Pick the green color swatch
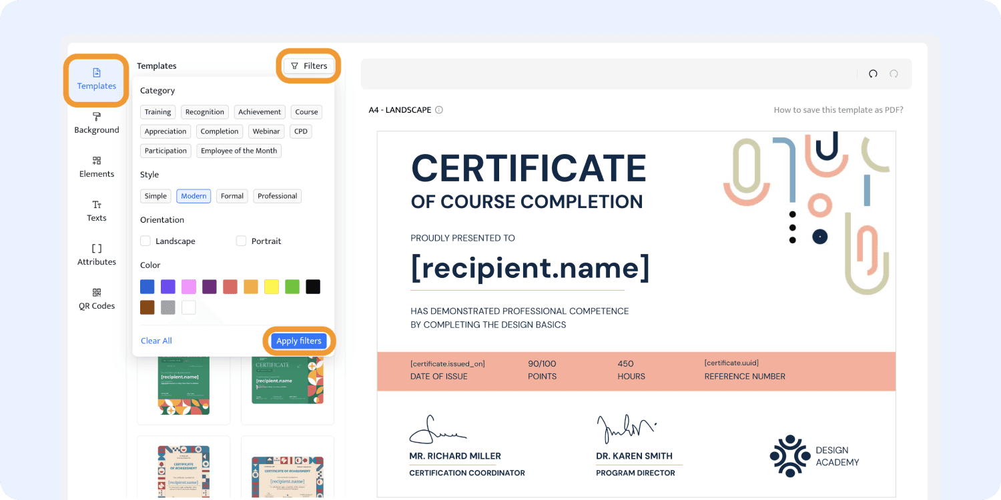The image size is (1001, 500). (292, 287)
